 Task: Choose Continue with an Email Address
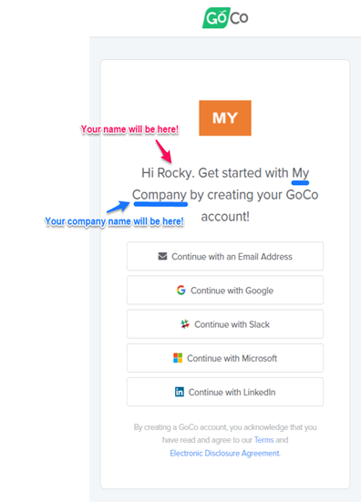point(225,256)
